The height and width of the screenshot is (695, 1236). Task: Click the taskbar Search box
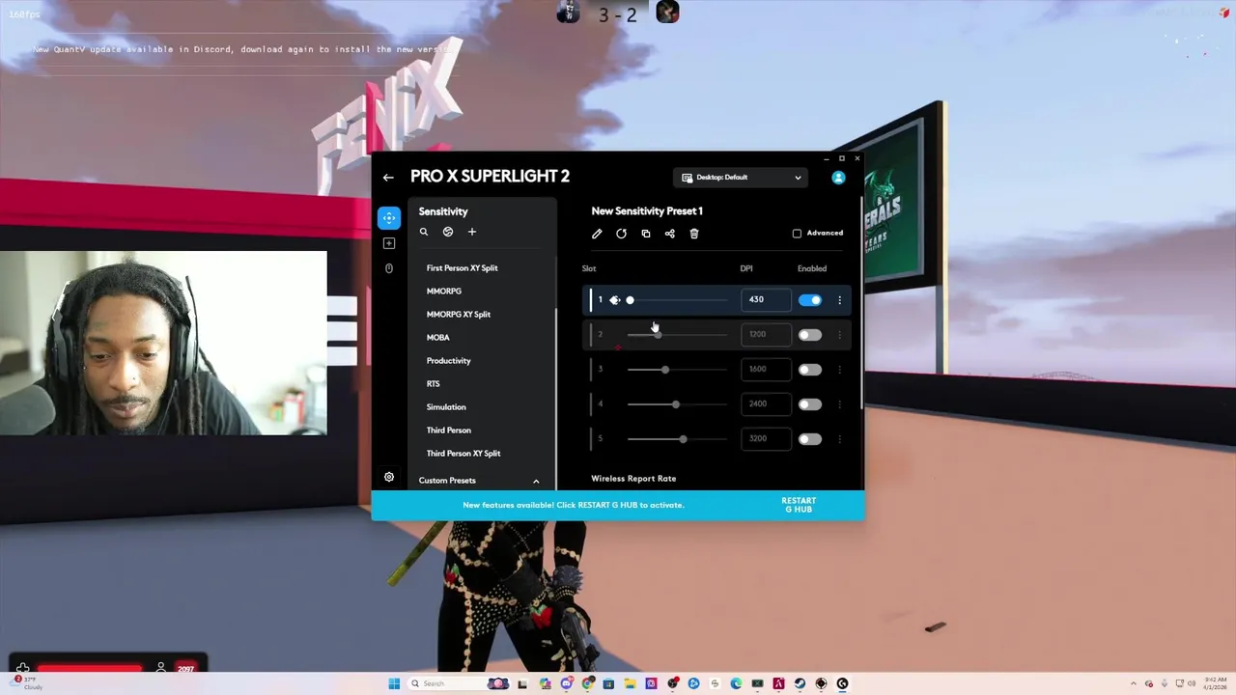point(458,683)
